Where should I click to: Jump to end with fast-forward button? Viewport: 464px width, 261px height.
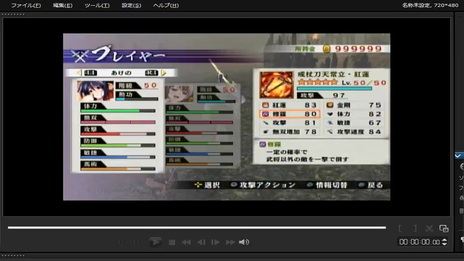[x=230, y=242]
